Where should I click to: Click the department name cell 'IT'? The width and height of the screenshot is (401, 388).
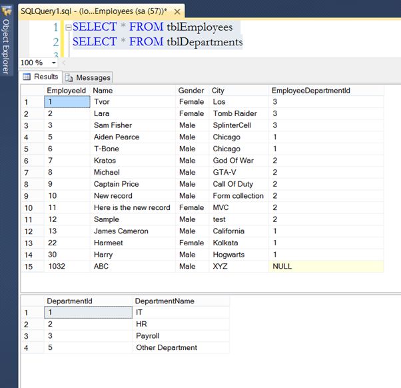click(181, 312)
